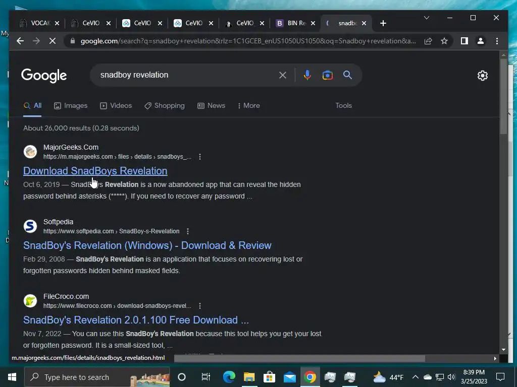View site information padlock icon
The image size is (517, 387).
[73, 41]
